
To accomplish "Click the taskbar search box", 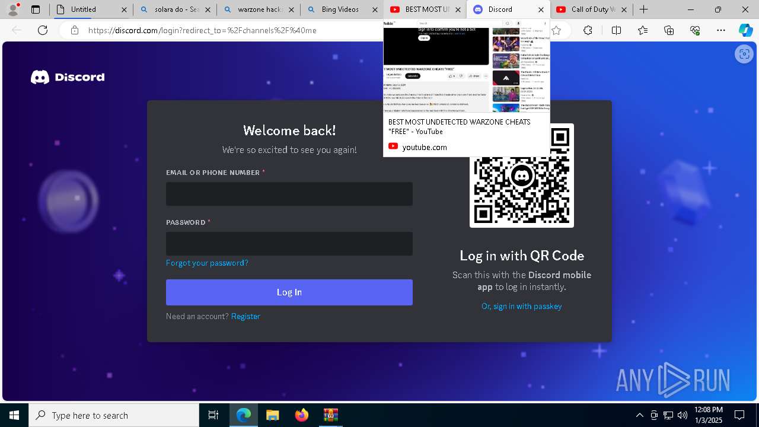I will pyautogui.click(x=114, y=415).
